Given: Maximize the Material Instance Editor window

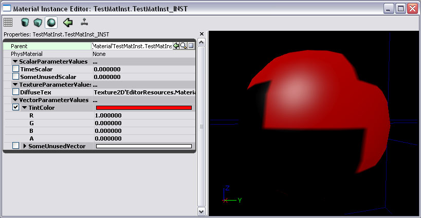Looking at the screenshot, I should click(x=400, y=9).
